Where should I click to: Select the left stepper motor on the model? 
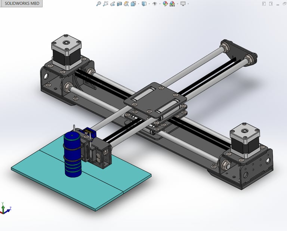click(x=66, y=52)
